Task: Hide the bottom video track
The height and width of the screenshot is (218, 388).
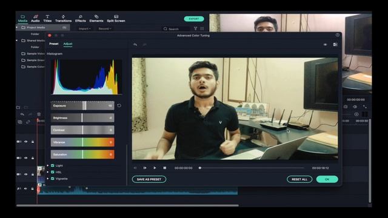Action: (x=25, y=174)
